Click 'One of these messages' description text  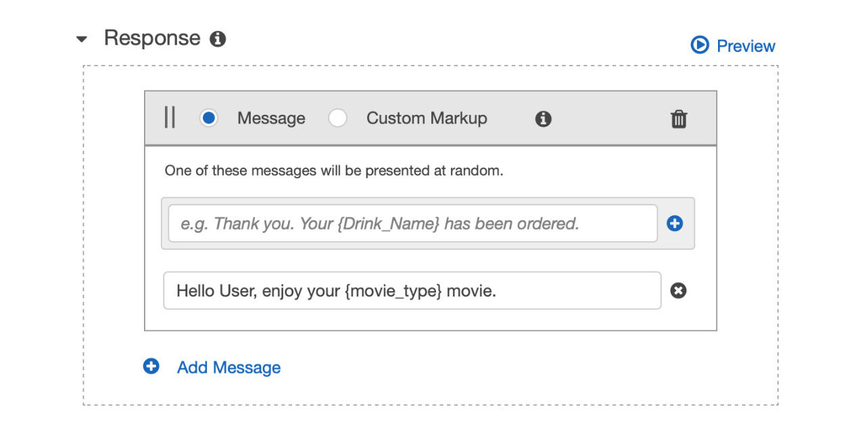pyautogui.click(x=334, y=171)
